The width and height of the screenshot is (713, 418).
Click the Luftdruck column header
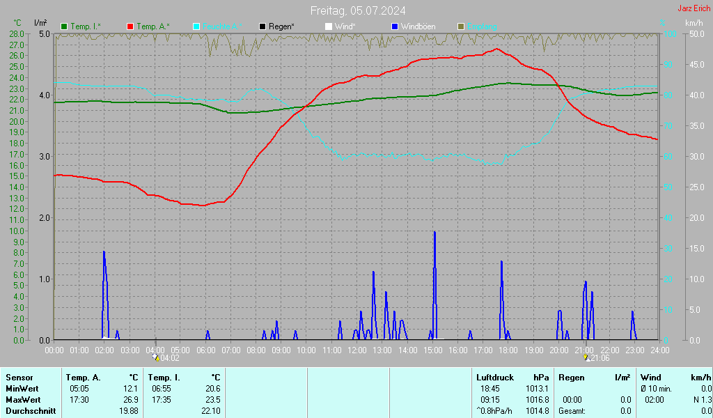click(x=495, y=378)
